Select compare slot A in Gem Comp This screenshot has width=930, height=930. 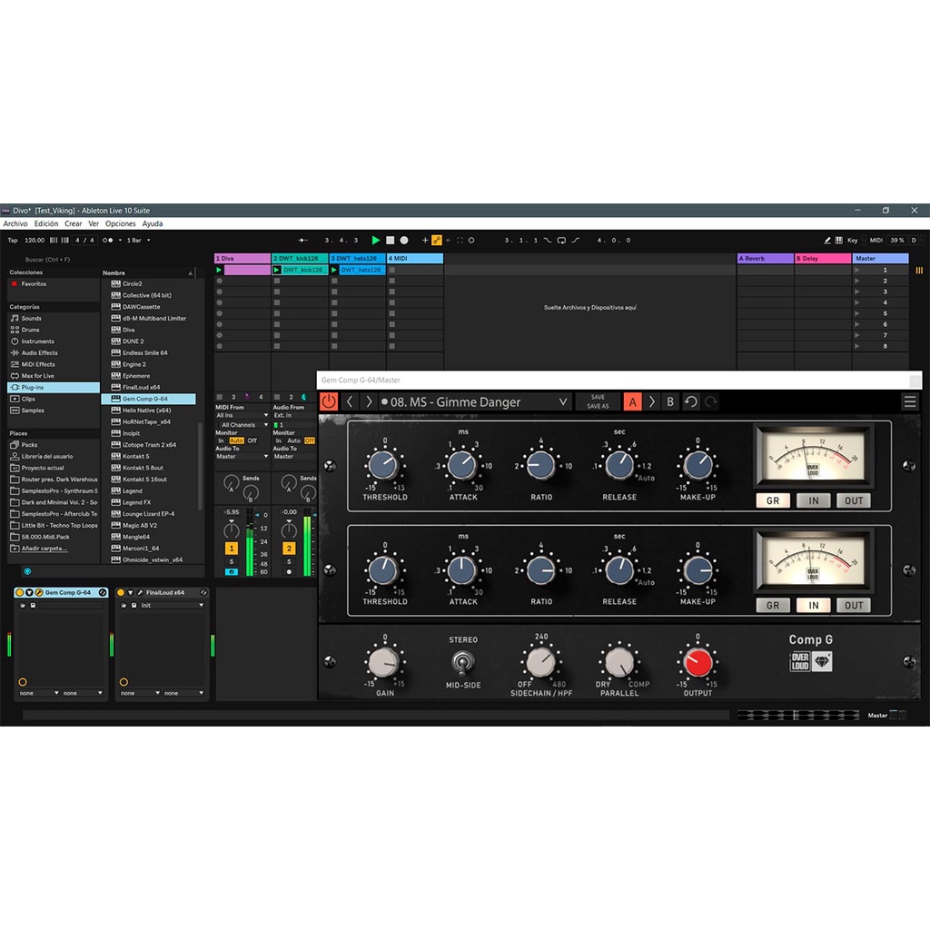(633, 402)
